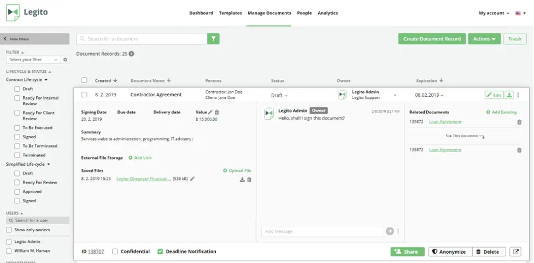Image resolution: width=534 pixels, height=263 pixels.
Task: Edit the document value pencil icon
Action: (210, 112)
